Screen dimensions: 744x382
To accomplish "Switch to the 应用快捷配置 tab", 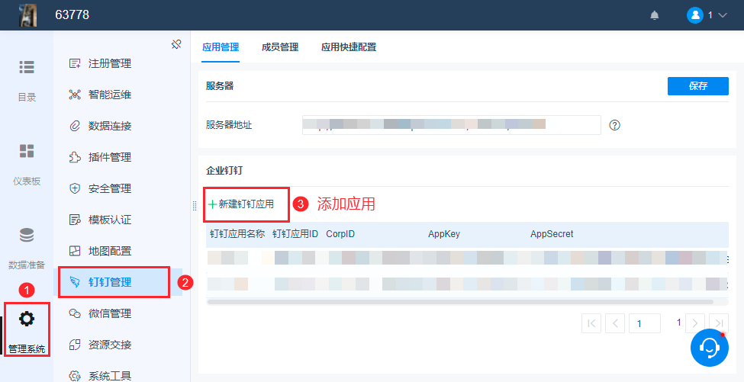I will click(x=349, y=47).
